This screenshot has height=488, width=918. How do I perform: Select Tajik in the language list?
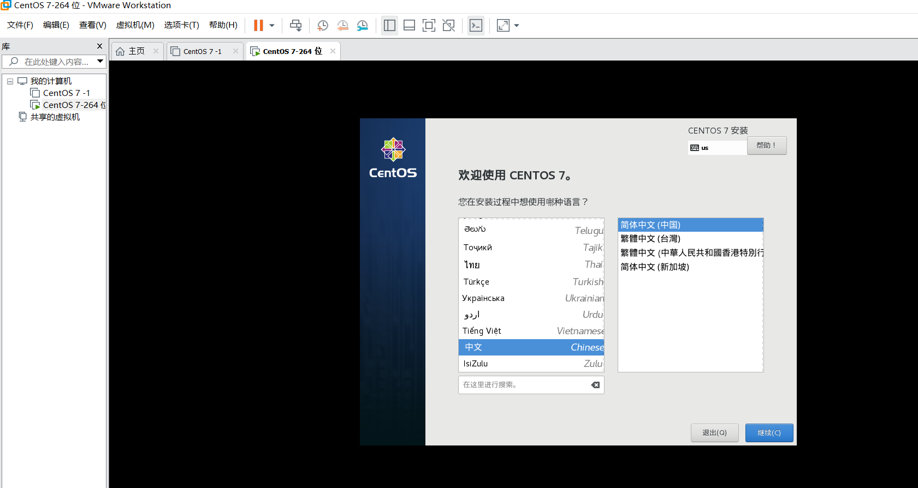(531, 248)
